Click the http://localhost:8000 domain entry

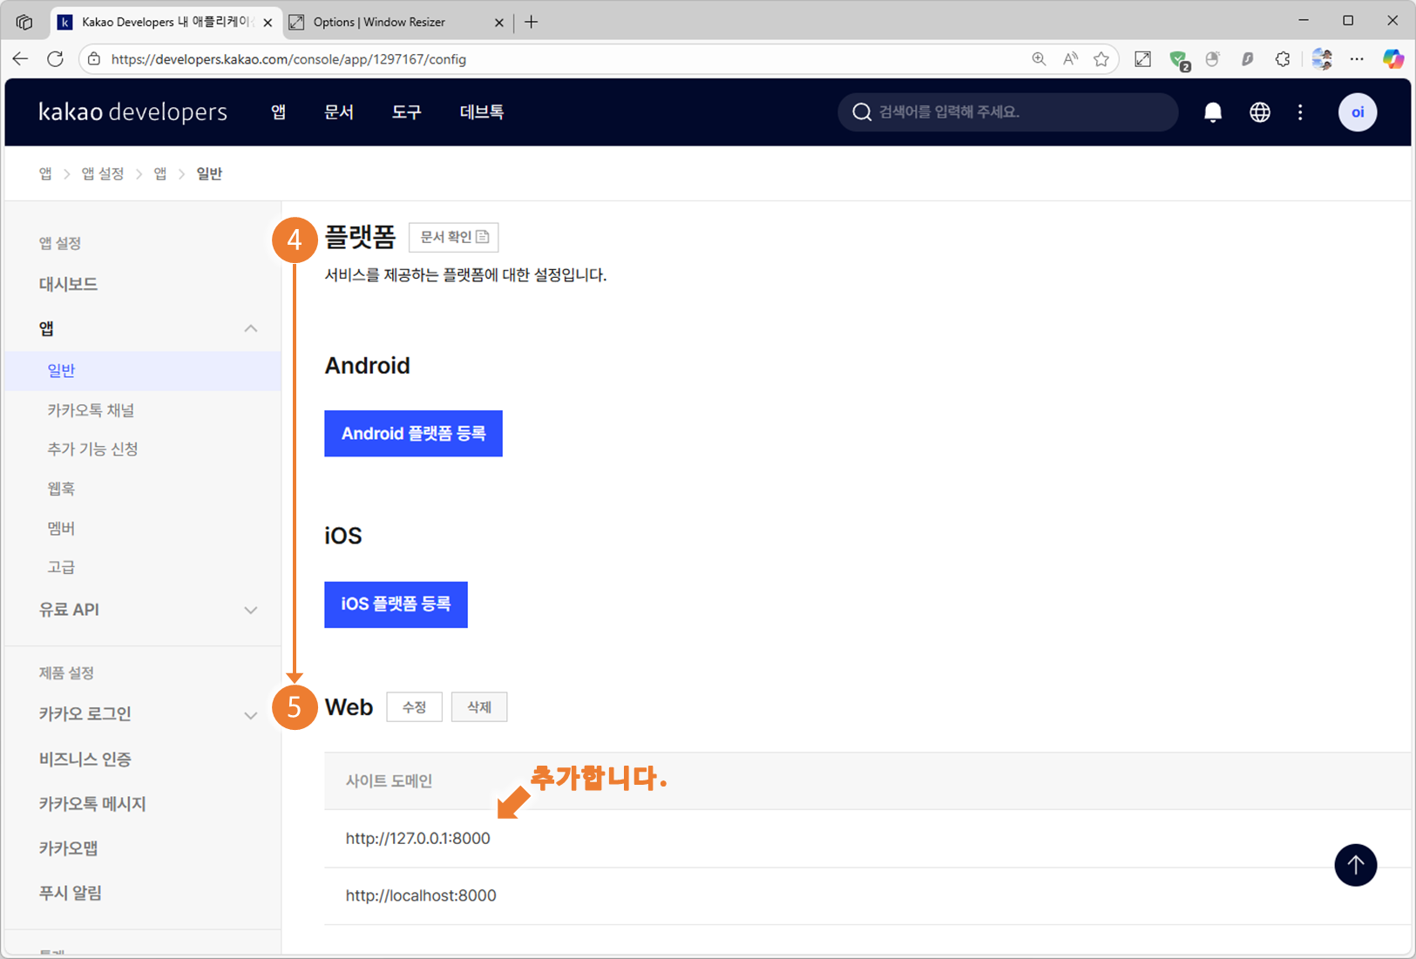421,896
